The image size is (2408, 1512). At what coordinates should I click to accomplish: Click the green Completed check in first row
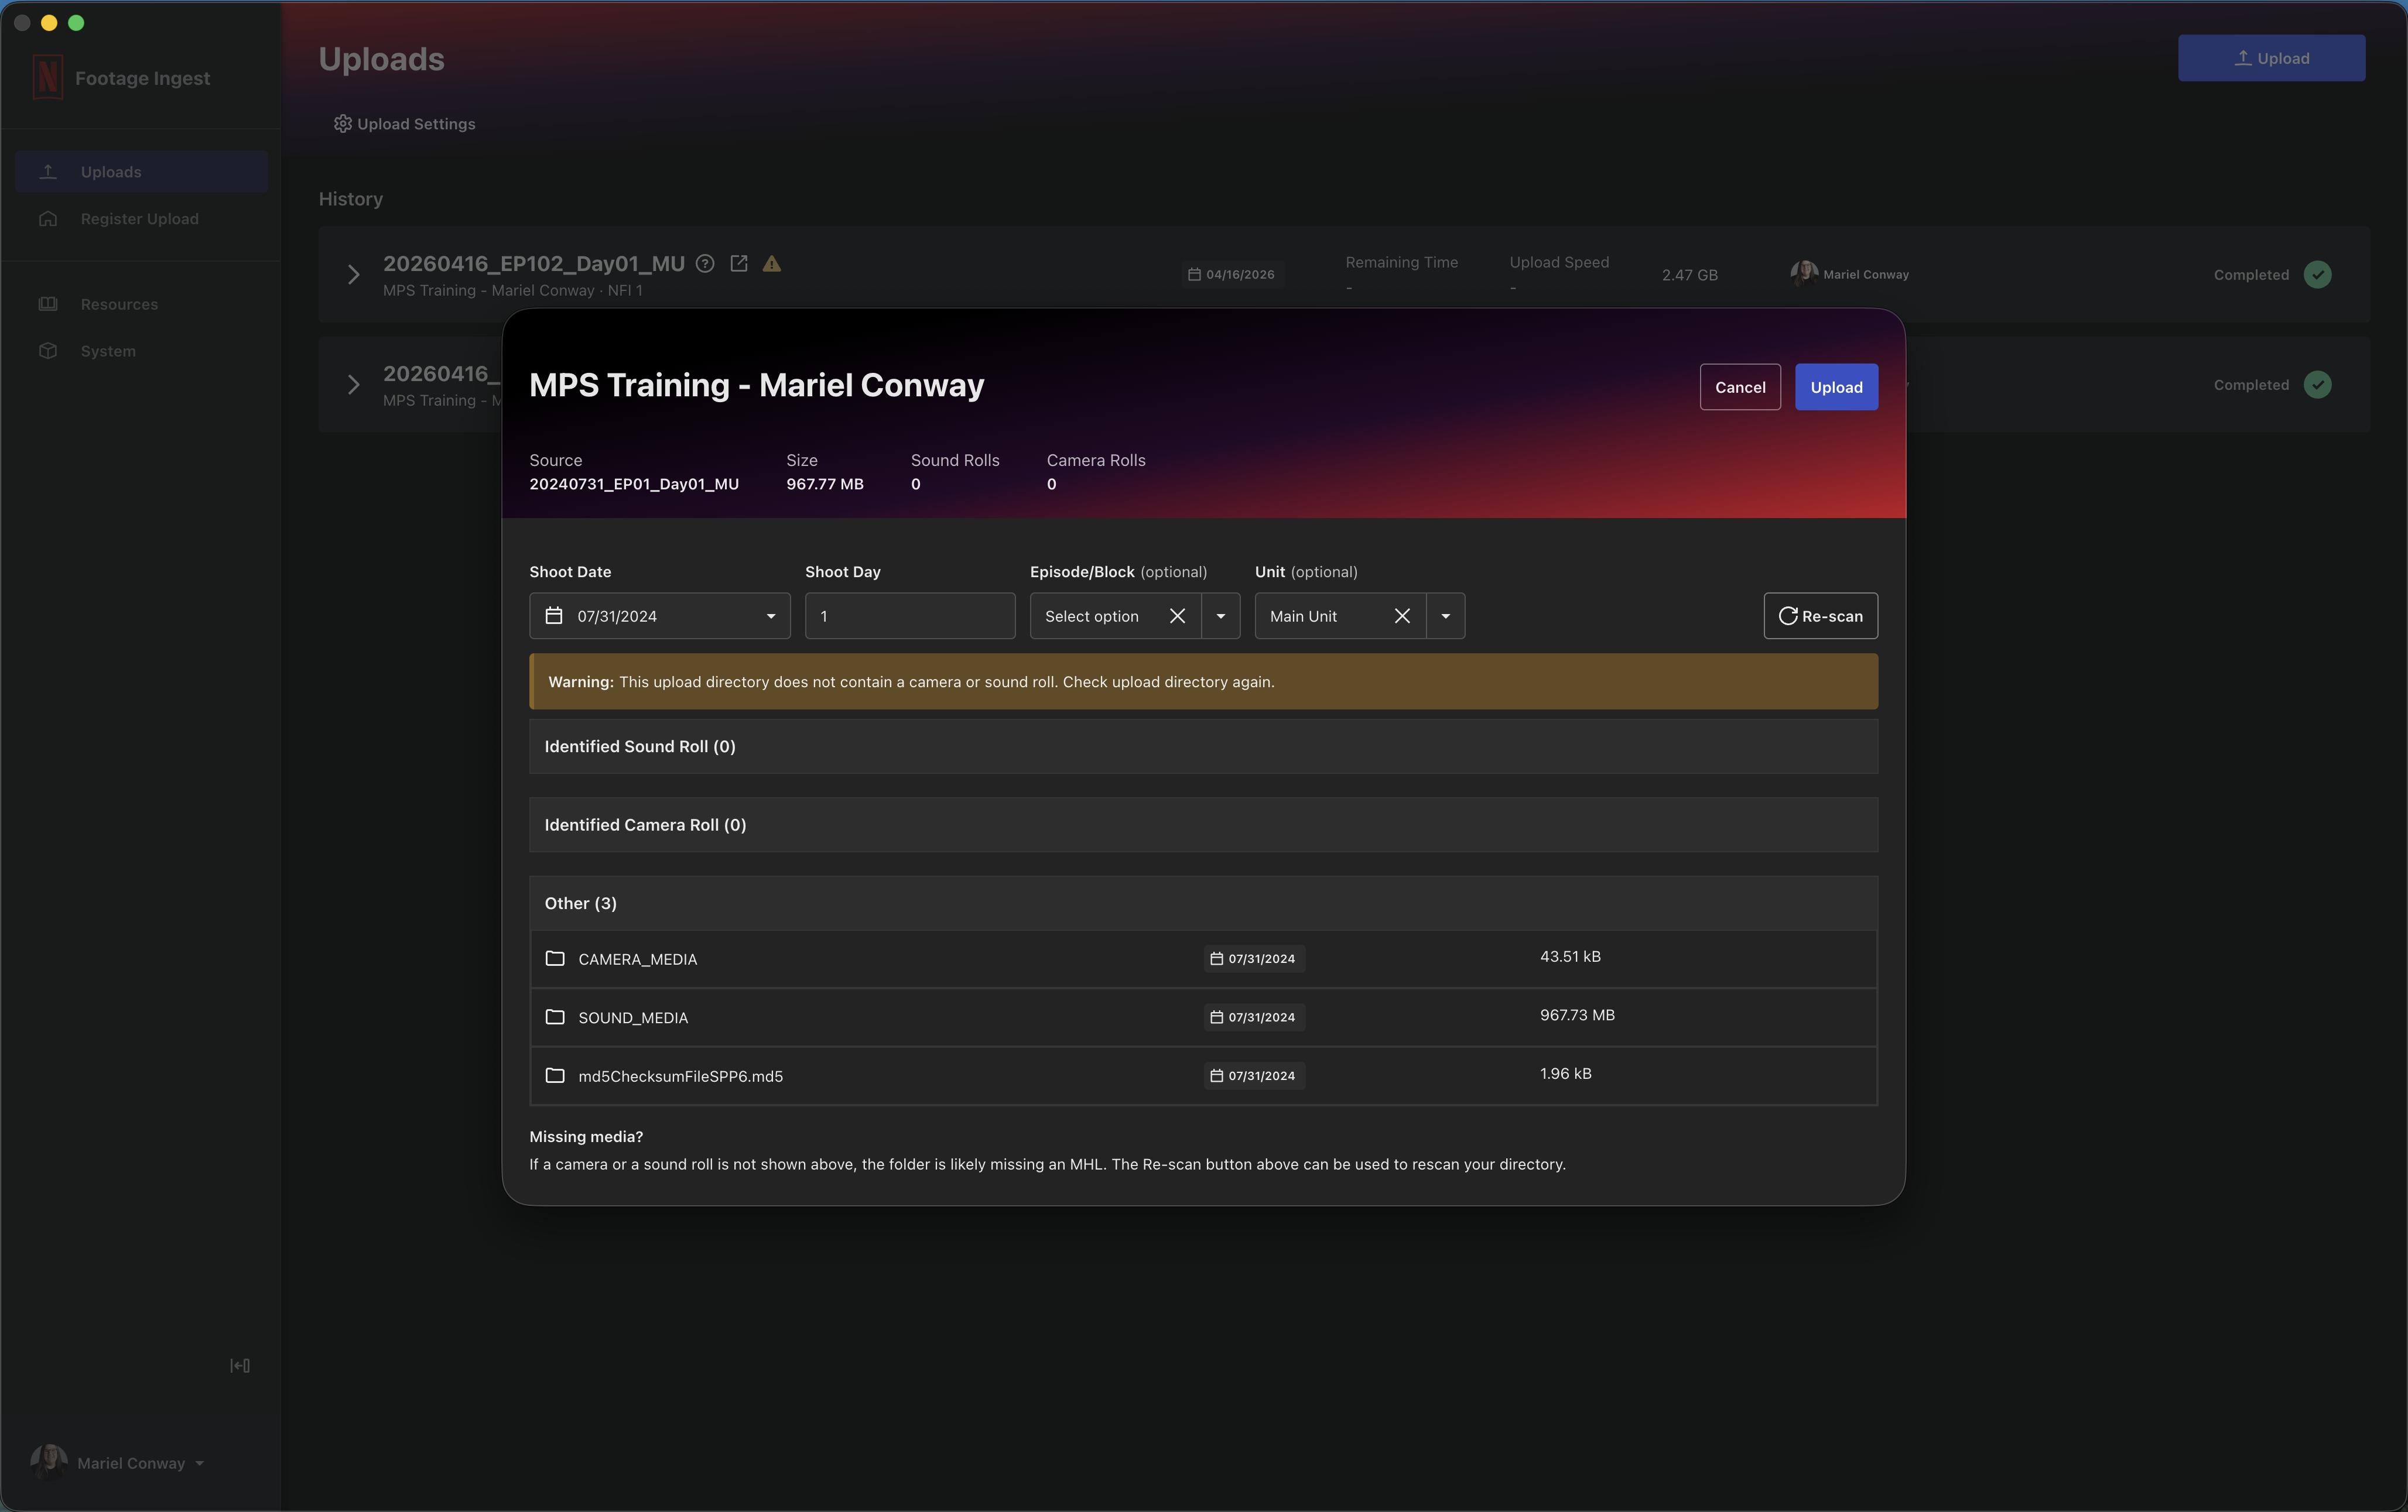(x=2317, y=275)
